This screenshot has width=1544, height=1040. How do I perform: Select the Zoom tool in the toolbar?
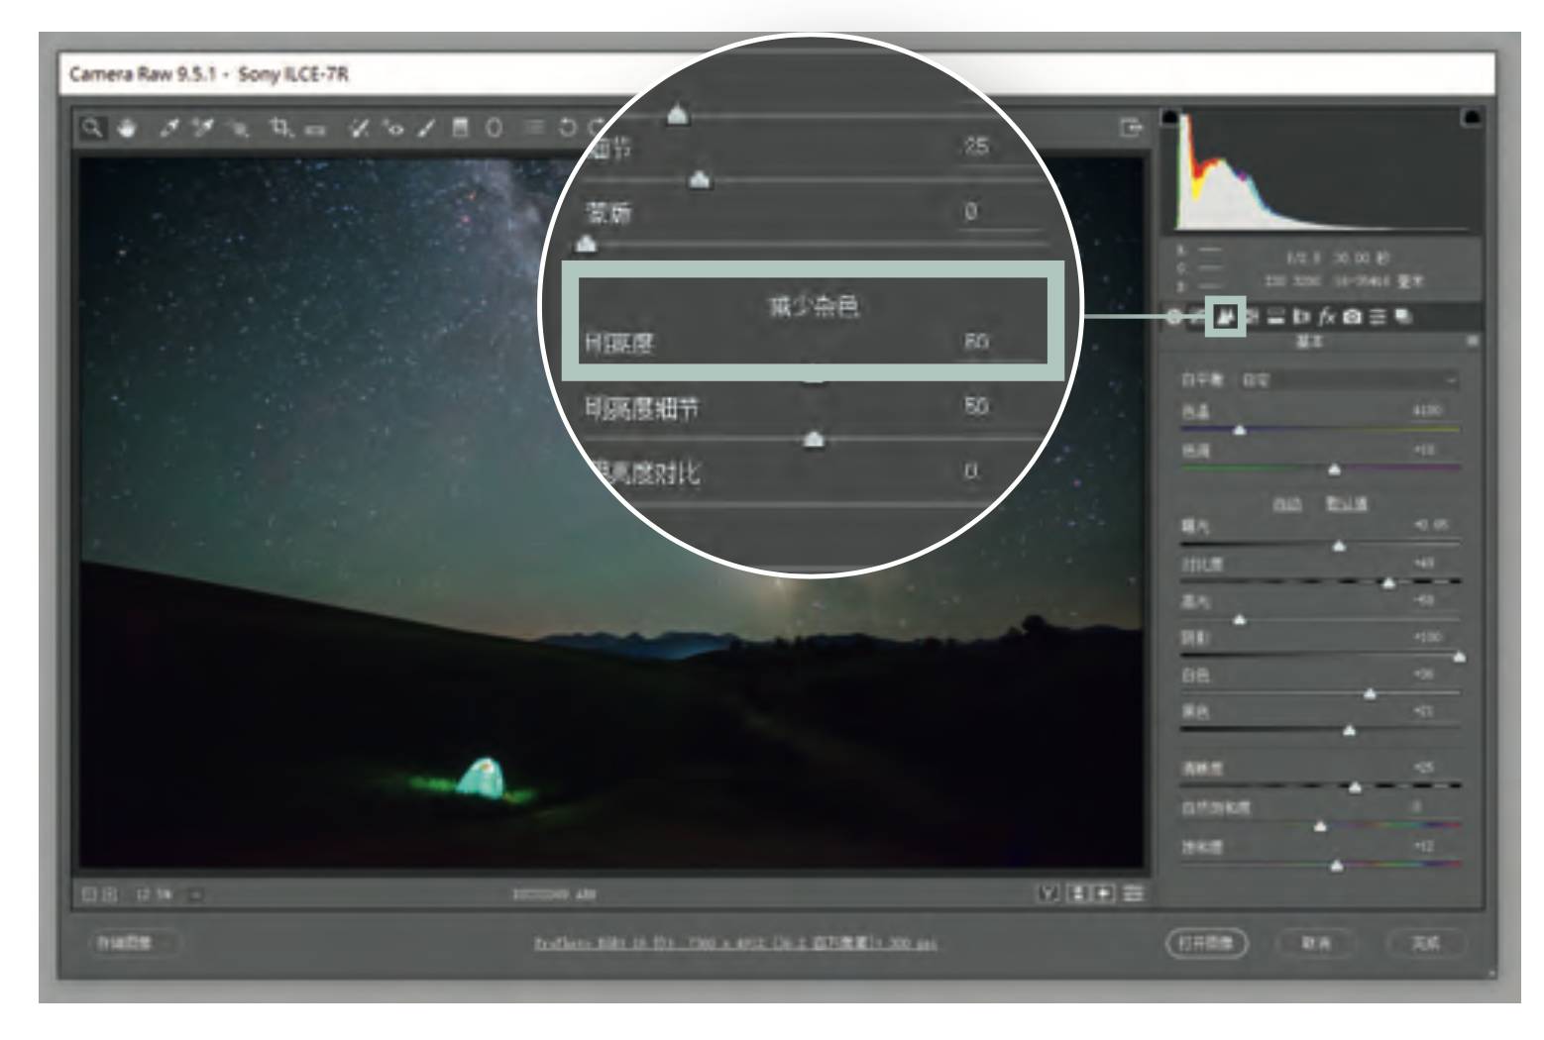click(92, 128)
